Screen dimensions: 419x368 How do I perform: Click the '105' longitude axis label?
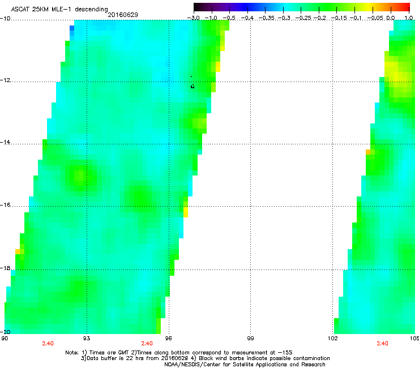click(414, 339)
